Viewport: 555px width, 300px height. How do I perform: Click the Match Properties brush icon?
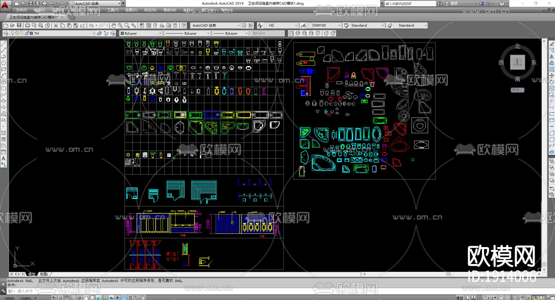76,26
